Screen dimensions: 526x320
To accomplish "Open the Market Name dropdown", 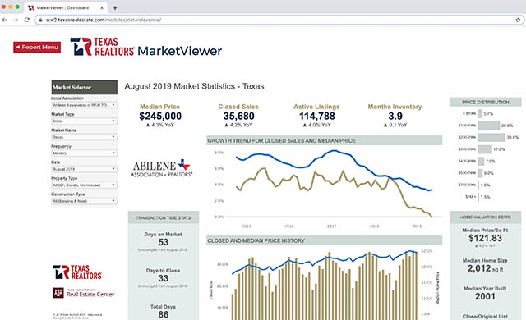I will (x=84, y=137).
